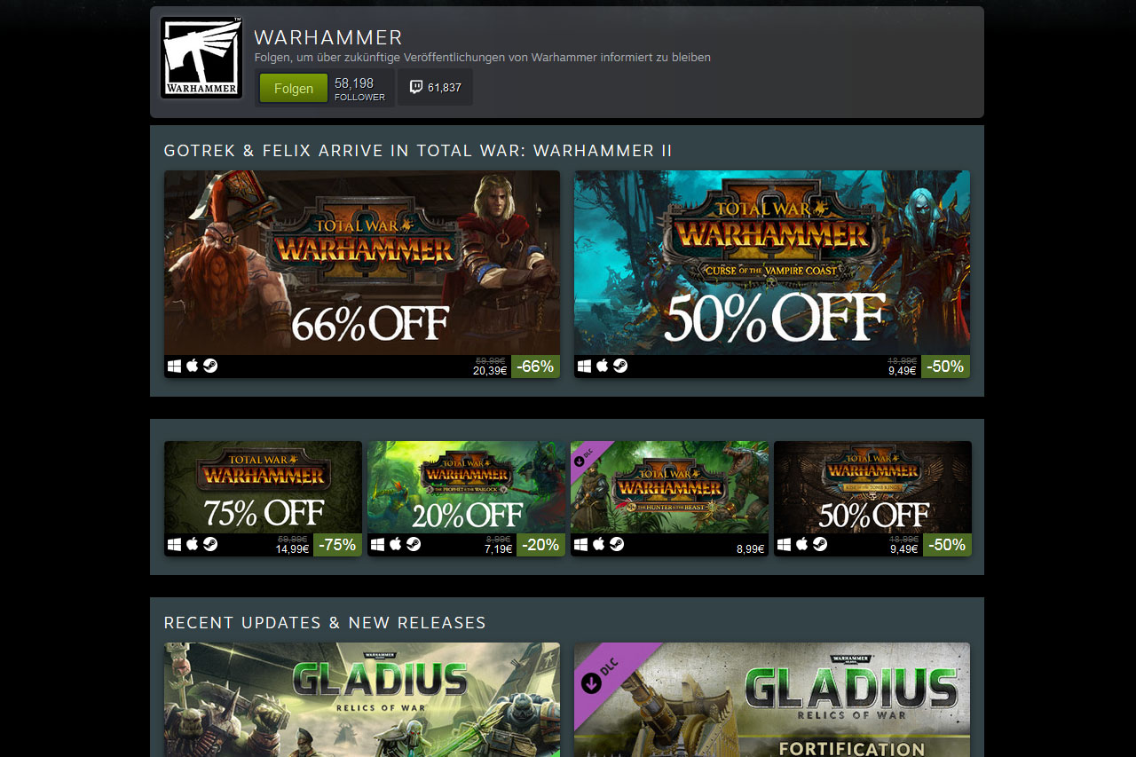Screen dimensions: 1136x757
Task: Open Rise of the Tomb Kings 50% OFF tile
Action: (x=872, y=487)
